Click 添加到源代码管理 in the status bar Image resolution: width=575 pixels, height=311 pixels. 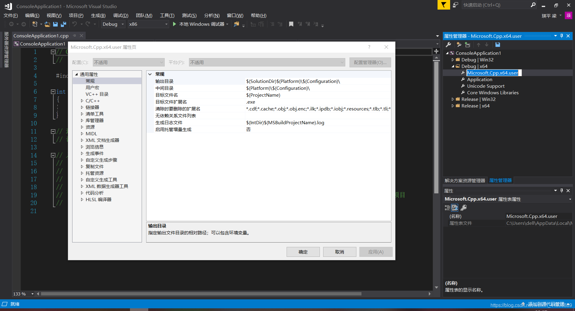546,304
